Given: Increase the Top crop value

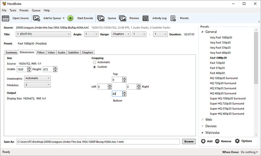Looking at the screenshot, I should click(x=124, y=78).
